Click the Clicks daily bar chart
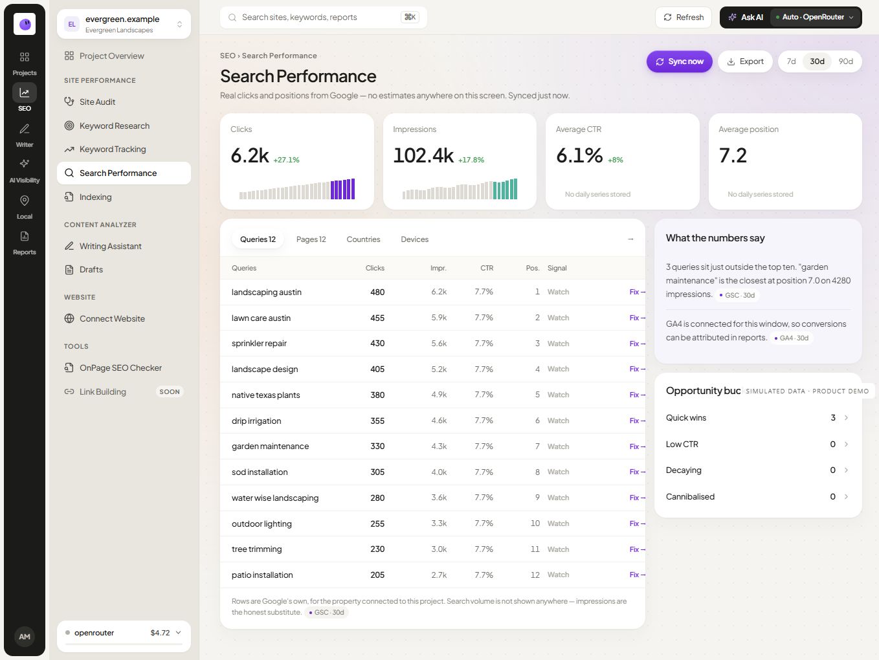879x660 pixels. point(297,189)
